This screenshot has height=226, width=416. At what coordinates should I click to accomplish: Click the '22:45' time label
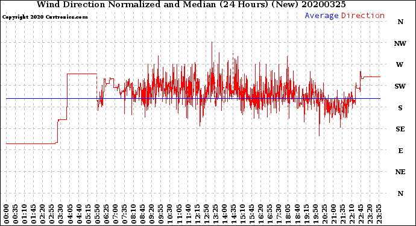(x=361, y=214)
